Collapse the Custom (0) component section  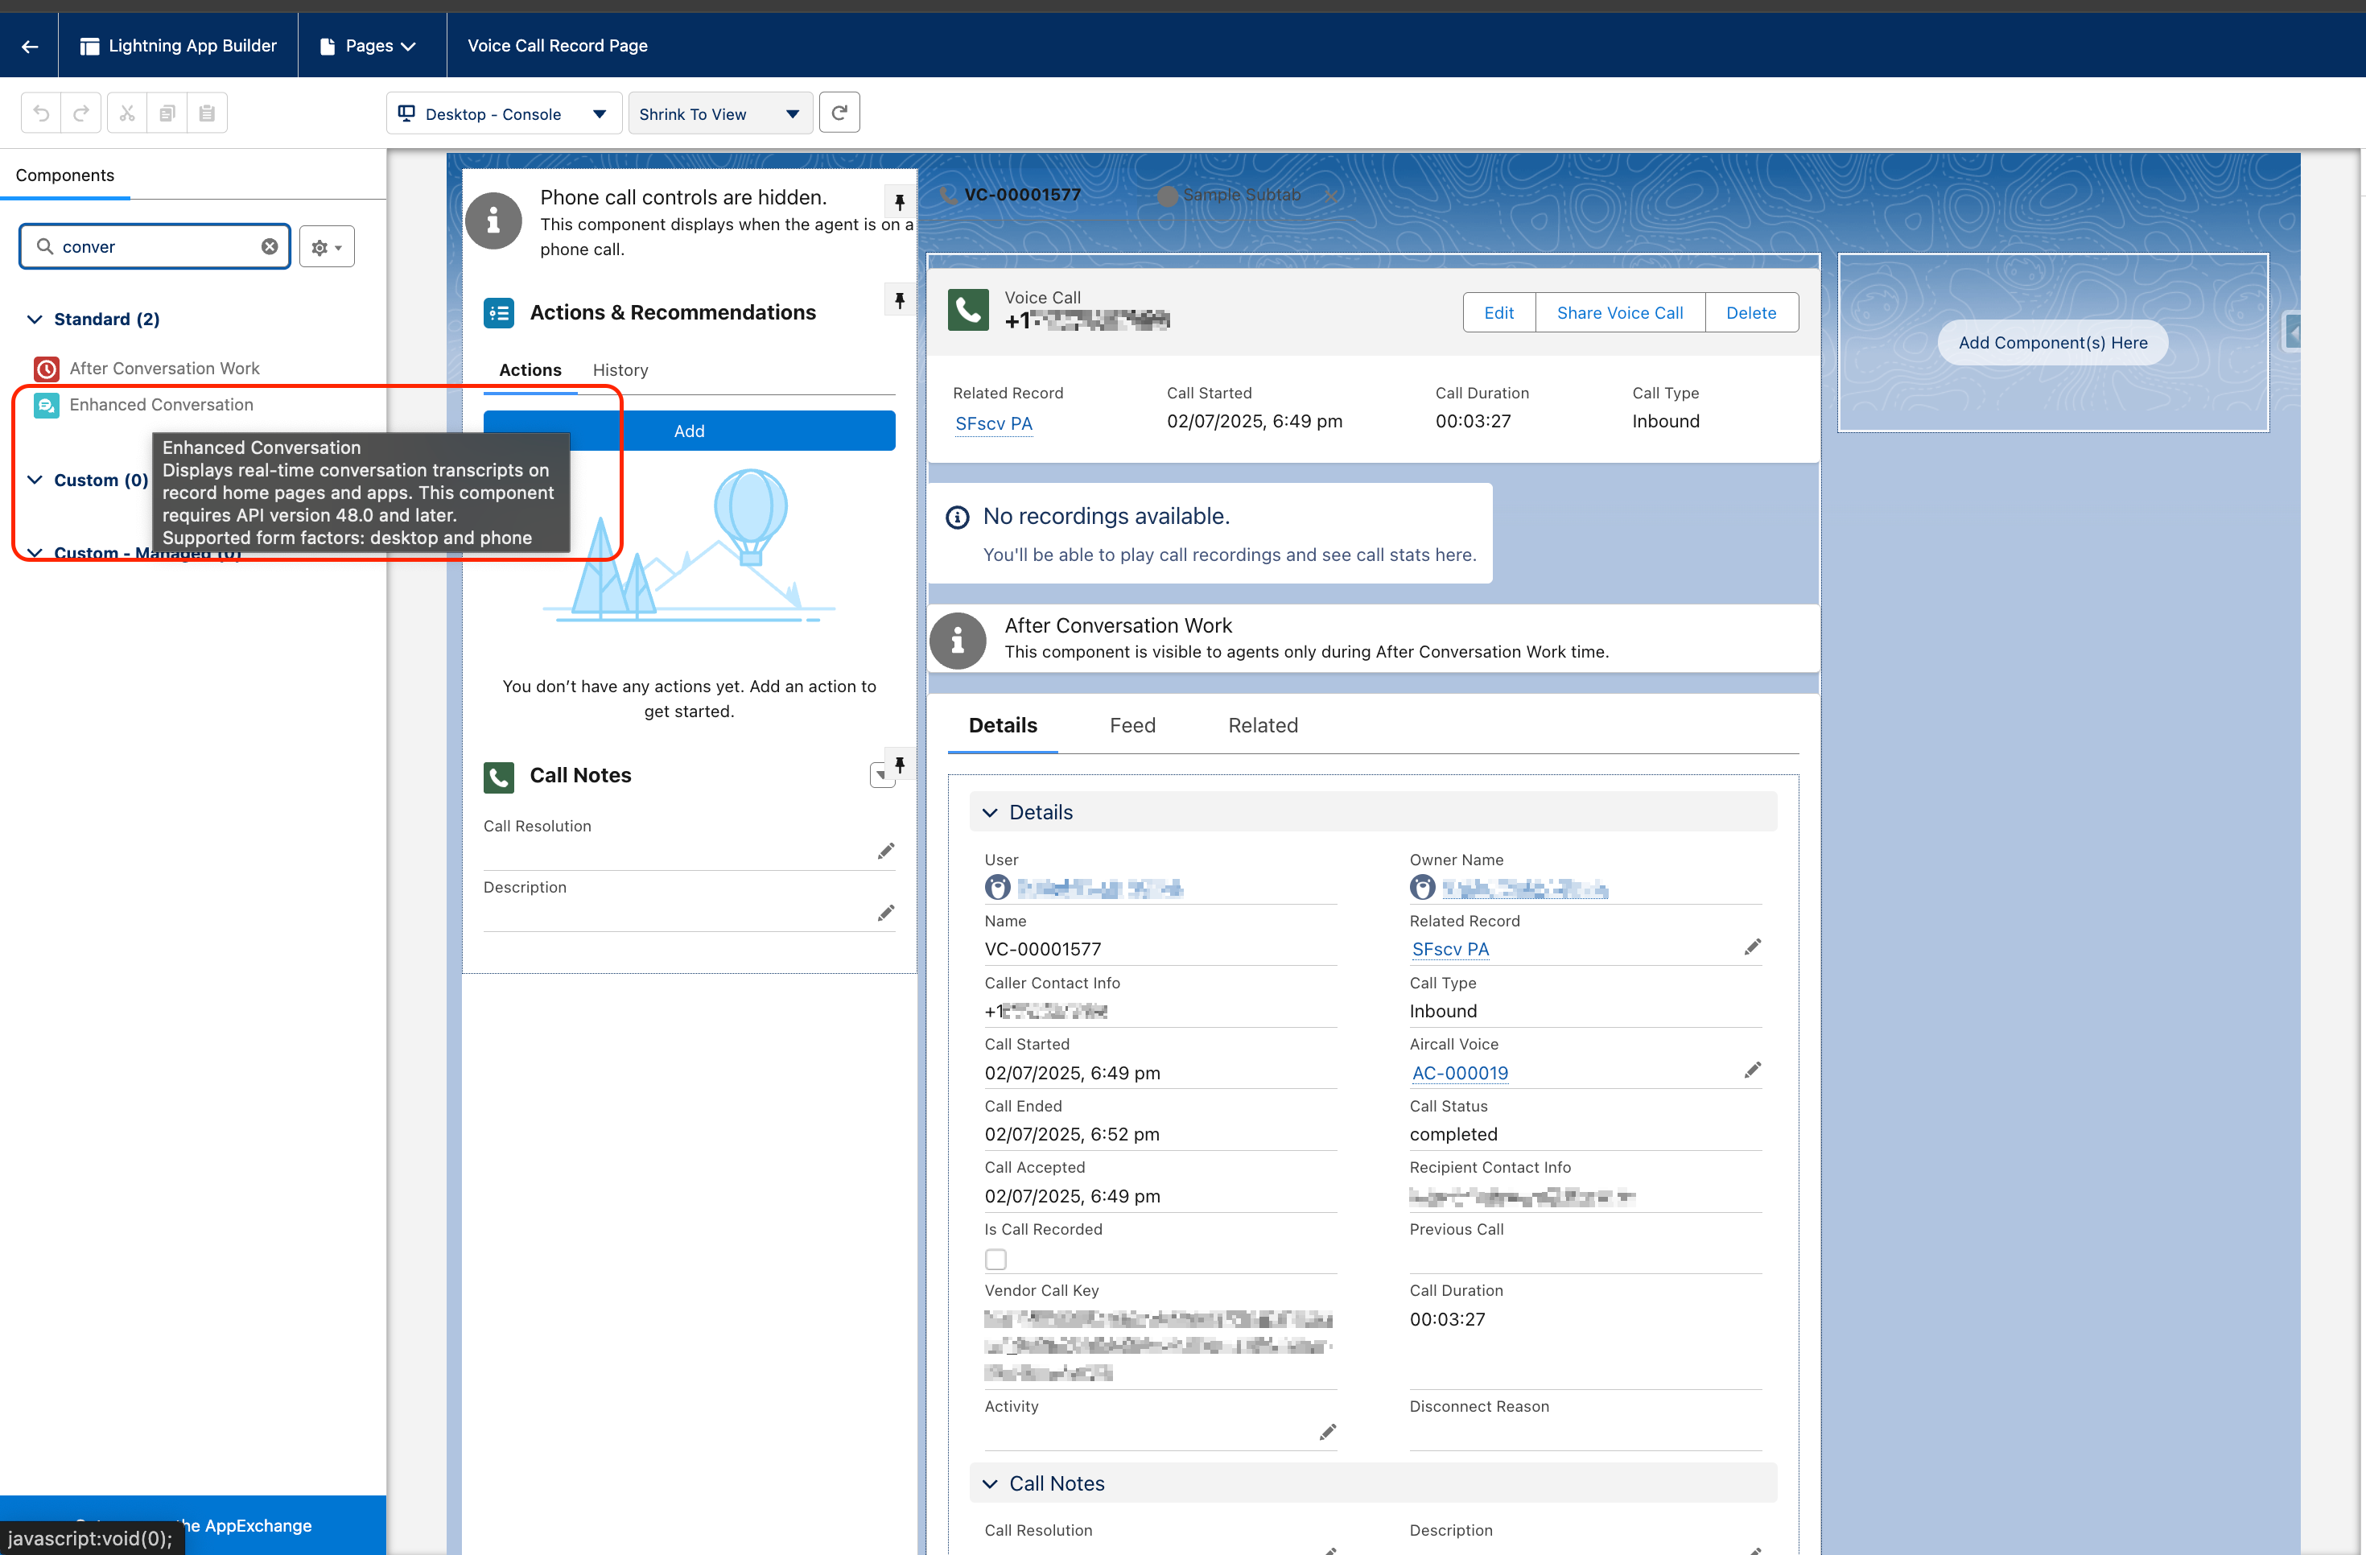pyautogui.click(x=35, y=481)
